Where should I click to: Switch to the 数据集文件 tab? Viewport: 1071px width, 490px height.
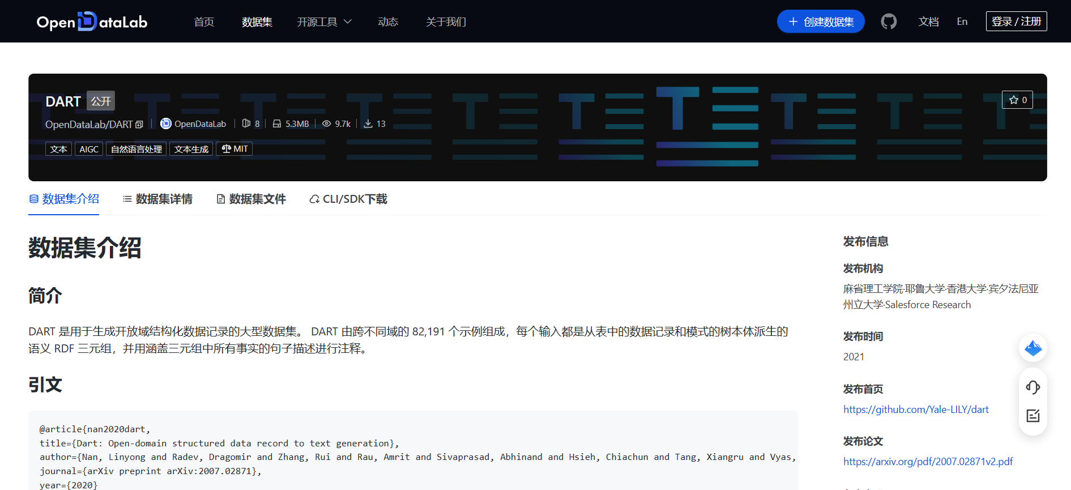pyautogui.click(x=251, y=199)
